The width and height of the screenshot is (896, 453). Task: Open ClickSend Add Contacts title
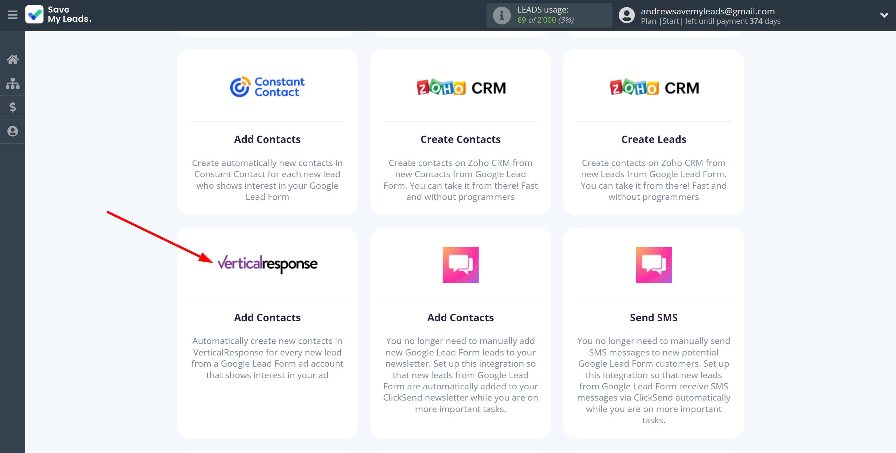pyautogui.click(x=461, y=318)
